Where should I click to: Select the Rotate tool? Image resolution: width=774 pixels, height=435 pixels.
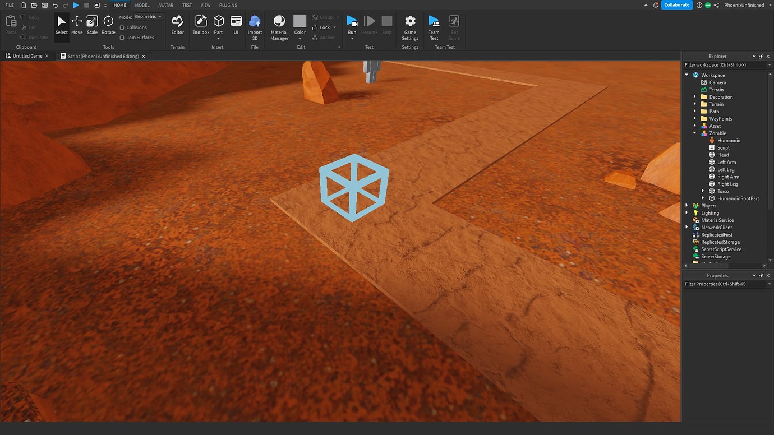[x=108, y=25]
